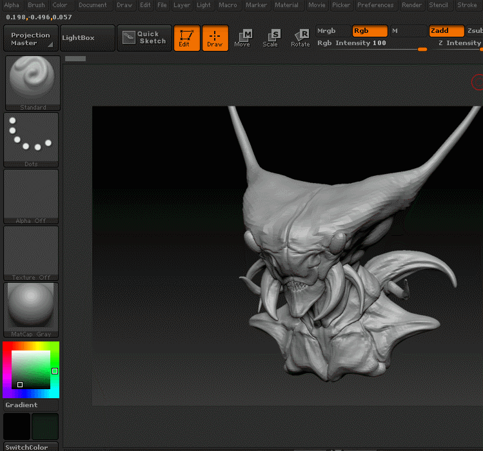Open the Alpha Off selector
The image size is (483, 451).
click(x=31, y=197)
